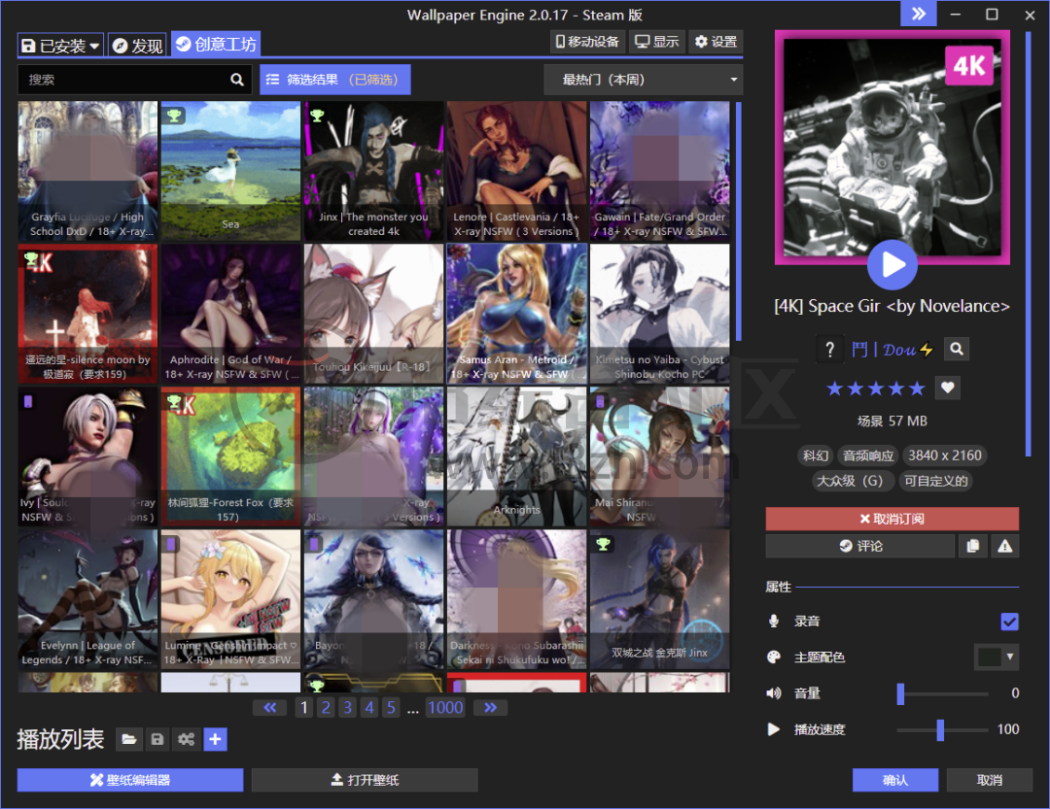Image resolution: width=1050 pixels, height=809 pixels.
Task: Select 遥远的星-silence moon wallpaper thumbnail
Action: pos(87,314)
